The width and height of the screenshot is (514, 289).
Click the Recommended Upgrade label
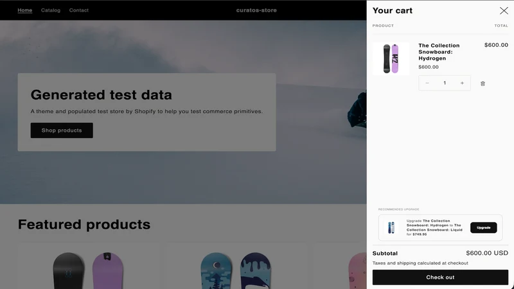click(398, 209)
